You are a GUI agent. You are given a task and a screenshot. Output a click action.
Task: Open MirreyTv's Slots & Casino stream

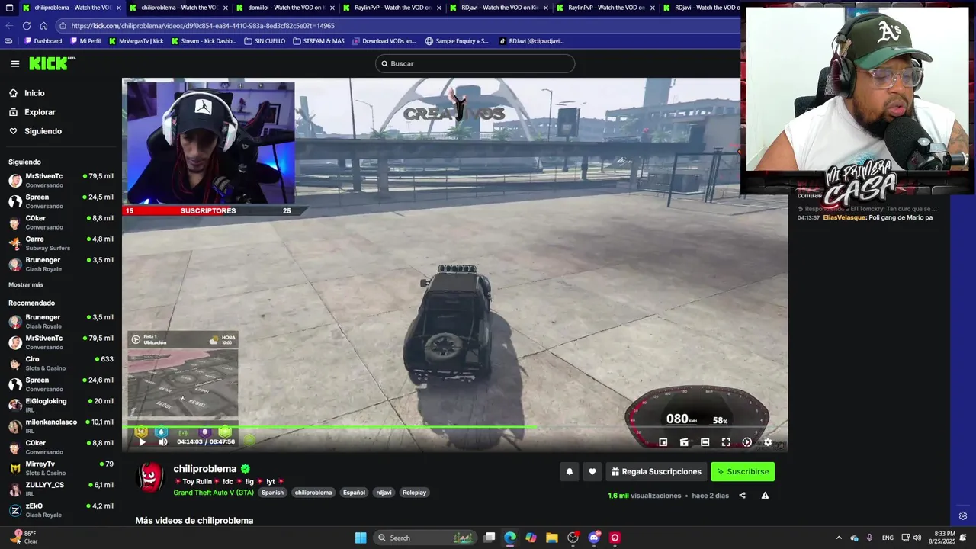tap(61, 468)
